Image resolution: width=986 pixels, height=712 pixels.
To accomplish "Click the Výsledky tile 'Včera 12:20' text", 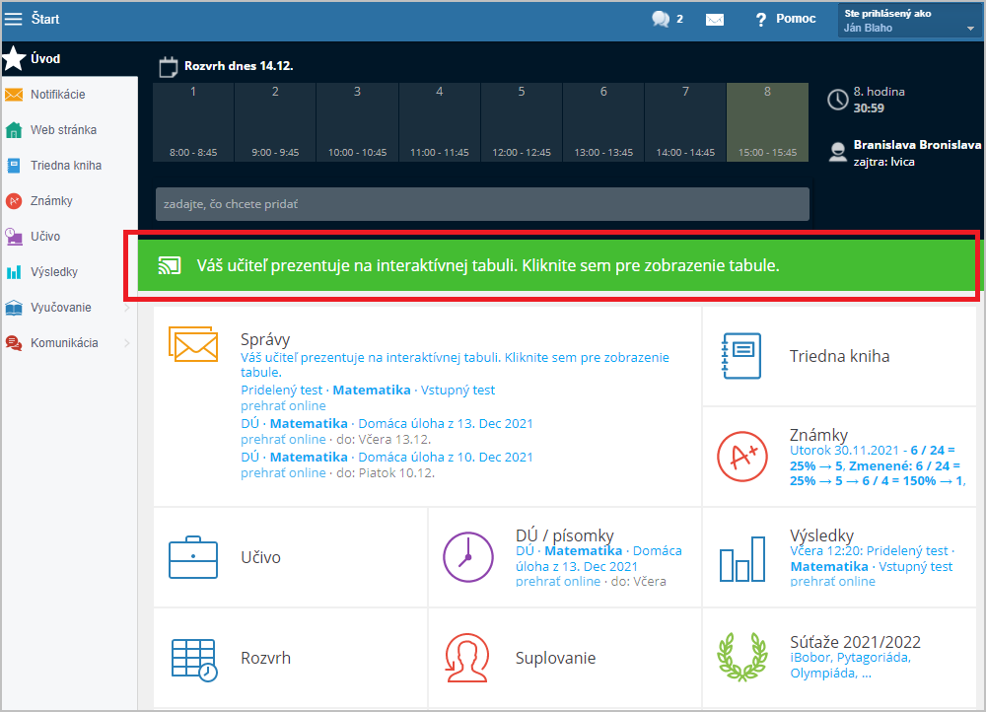I will 825,551.
